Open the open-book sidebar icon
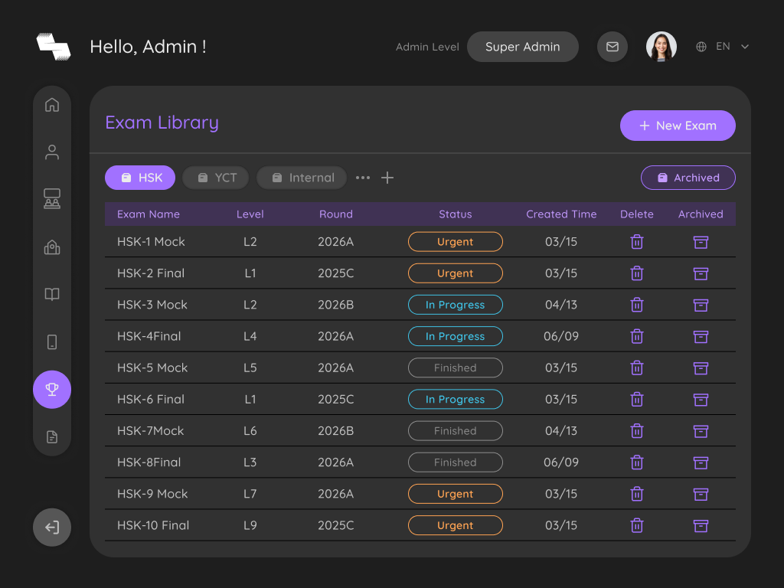The width and height of the screenshot is (784, 588). coord(52,294)
